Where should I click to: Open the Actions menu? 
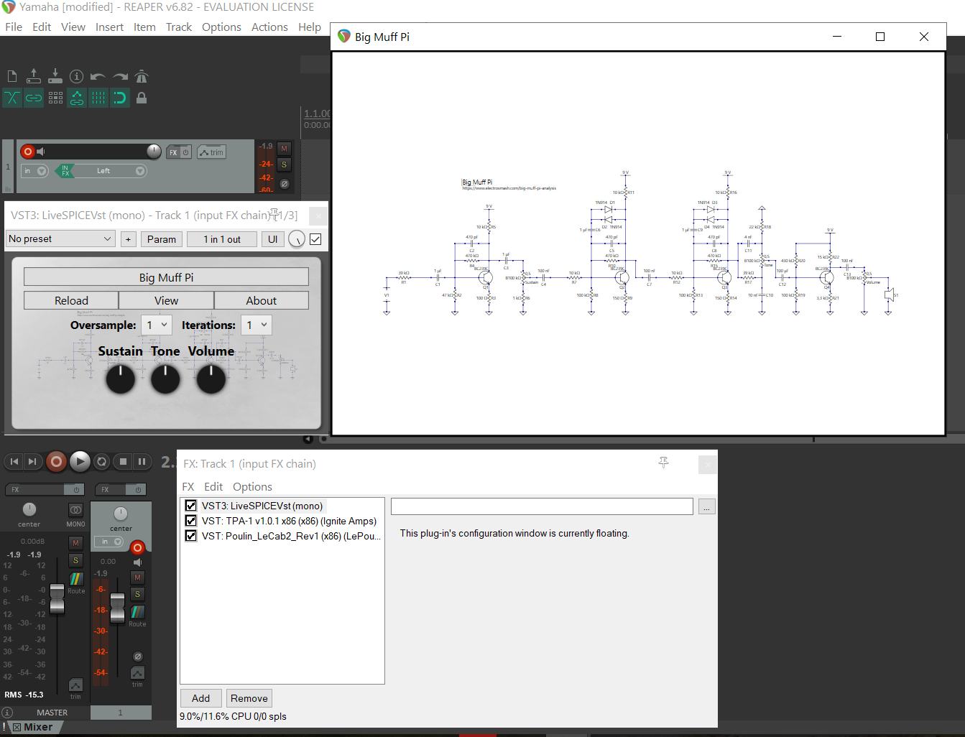[x=269, y=27]
